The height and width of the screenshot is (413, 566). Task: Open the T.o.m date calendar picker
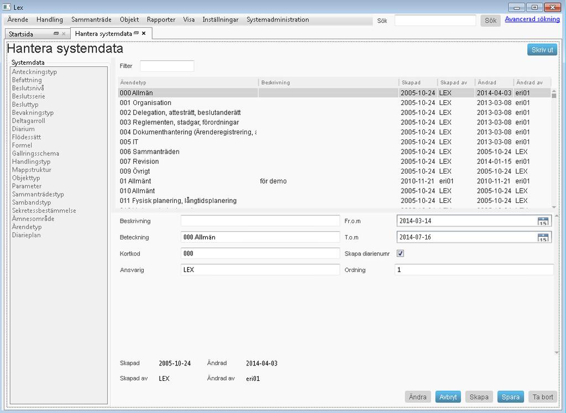(x=543, y=237)
